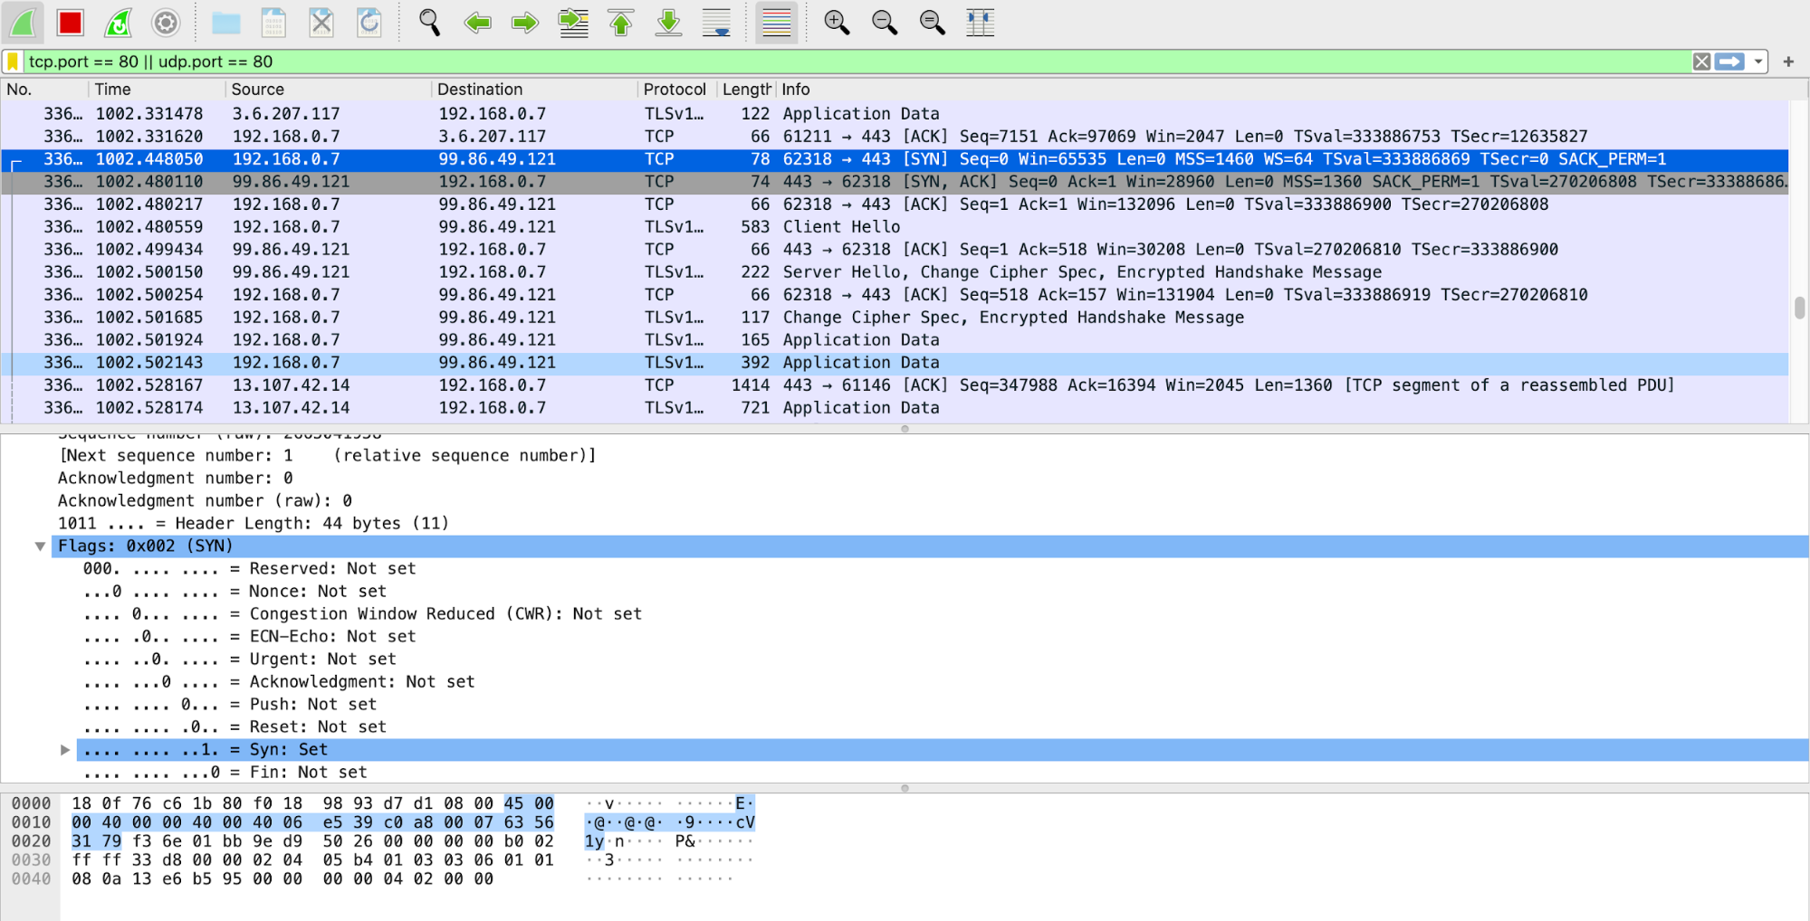
Task: Restart the current packet capture
Action: pyautogui.click(x=119, y=23)
